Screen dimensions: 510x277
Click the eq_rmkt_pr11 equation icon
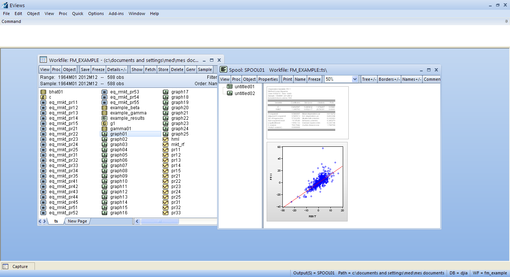pyautogui.click(x=43, y=102)
